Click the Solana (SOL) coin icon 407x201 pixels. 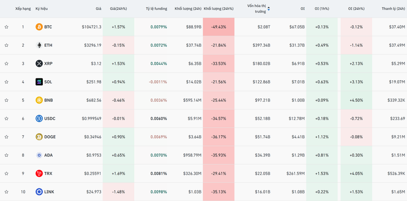pyautogui.click(x=39, y=82)
